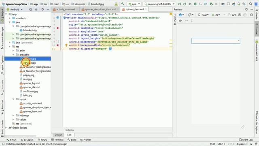Toggle view options eye icon in Preview
This screenshot has height=146, width=259.
(180, 21)
